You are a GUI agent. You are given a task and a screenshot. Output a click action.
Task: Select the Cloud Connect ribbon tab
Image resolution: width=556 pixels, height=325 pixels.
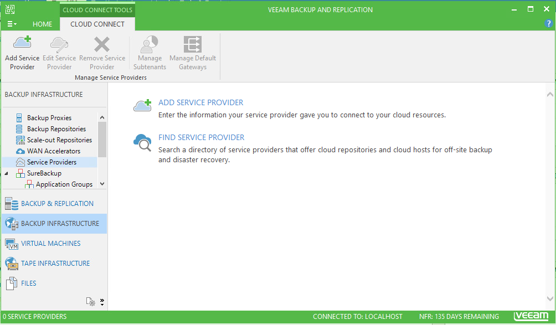(97, 24)
